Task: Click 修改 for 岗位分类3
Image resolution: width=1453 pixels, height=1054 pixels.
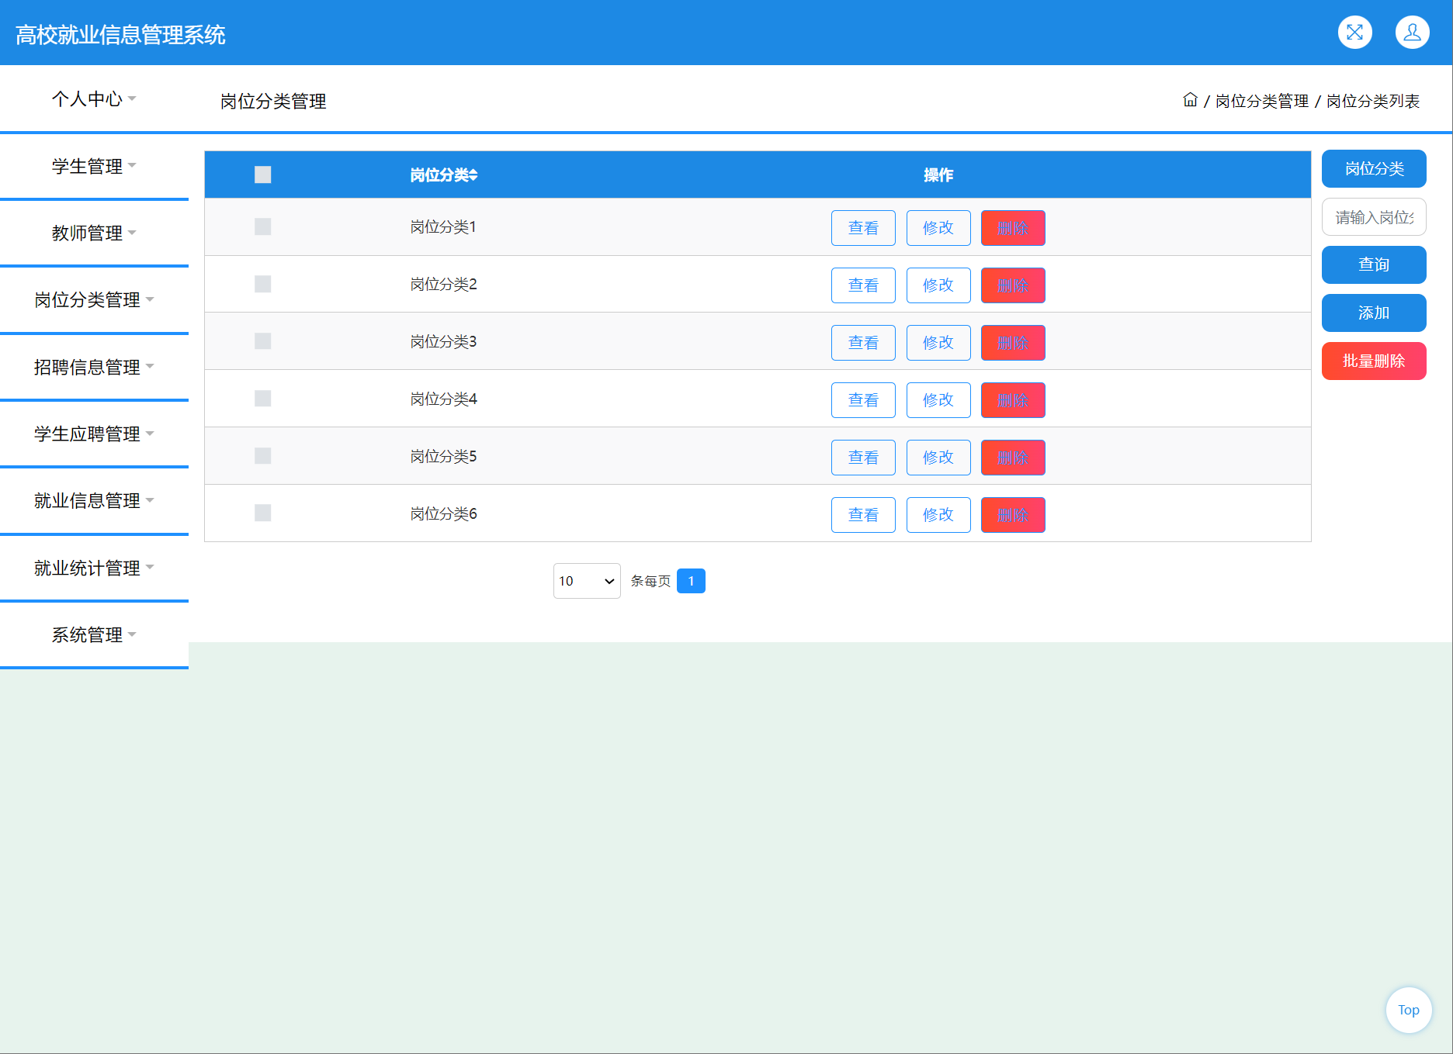Action: [938, 343]
